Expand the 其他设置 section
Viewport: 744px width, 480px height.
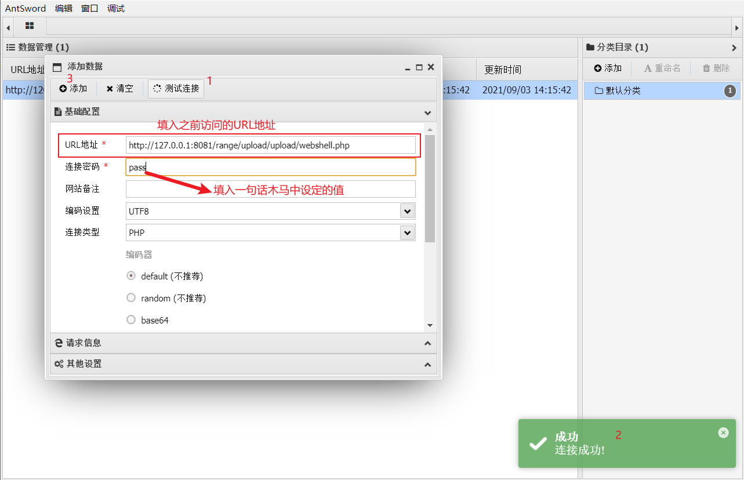[427, 365]
